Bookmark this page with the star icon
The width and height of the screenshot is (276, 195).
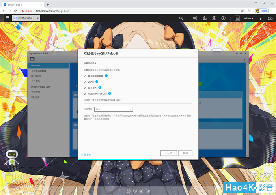point(242,11)
